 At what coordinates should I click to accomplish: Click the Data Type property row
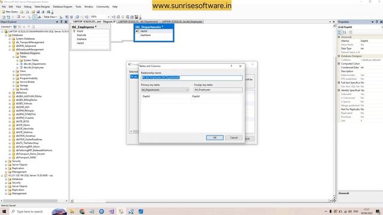(x=361, y=48)
